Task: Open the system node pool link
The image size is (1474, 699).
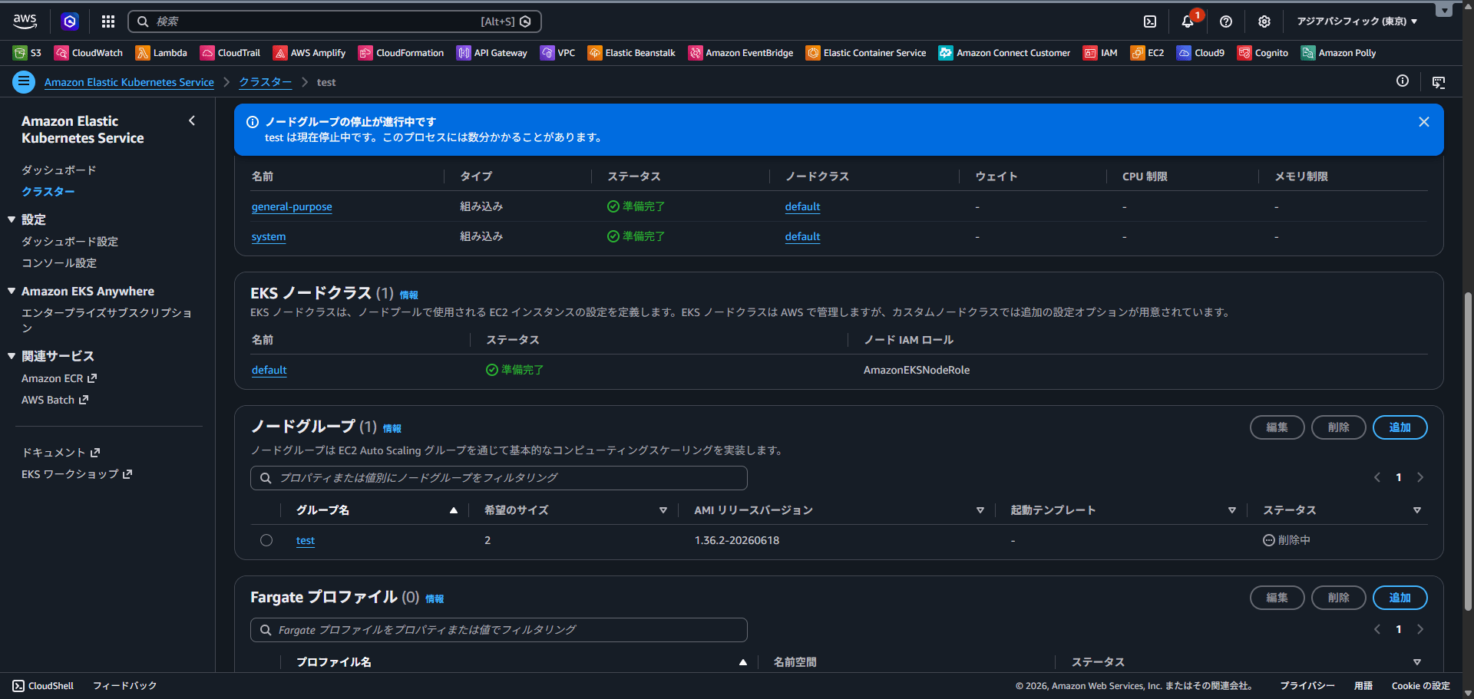Action: tap(269, 236)
